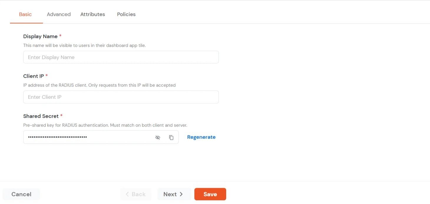Click the back arrow icon on Back button
Image resolution: width=430 pixels, height=204 pixels.
pyautogui.click(x=127, y=194)
